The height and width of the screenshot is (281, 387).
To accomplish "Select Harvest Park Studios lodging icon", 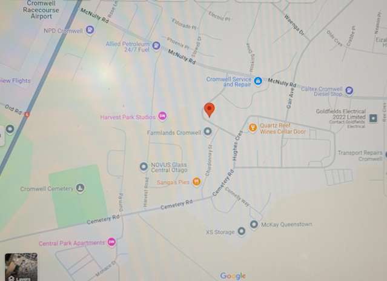I will (x=162, y=116).
